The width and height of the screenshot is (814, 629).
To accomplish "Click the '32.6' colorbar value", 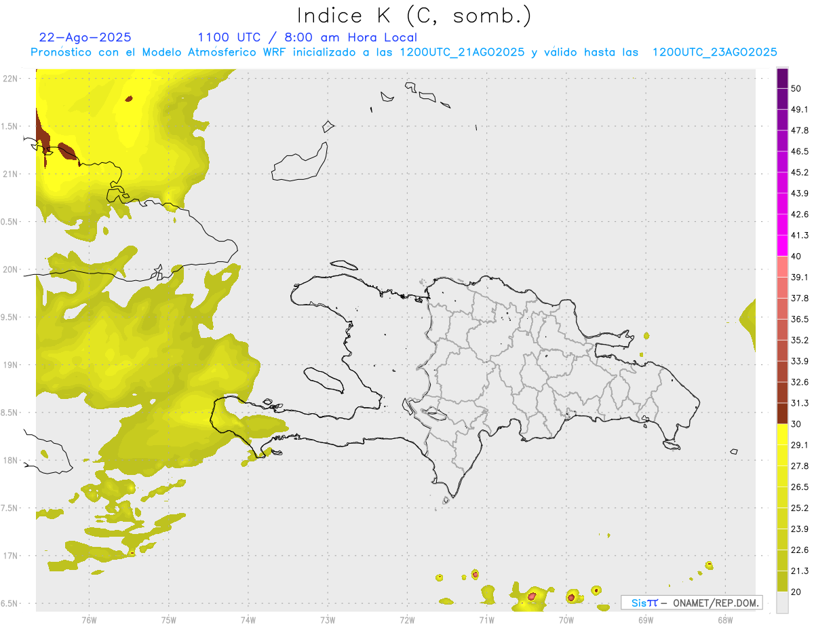I will [800, 382].
